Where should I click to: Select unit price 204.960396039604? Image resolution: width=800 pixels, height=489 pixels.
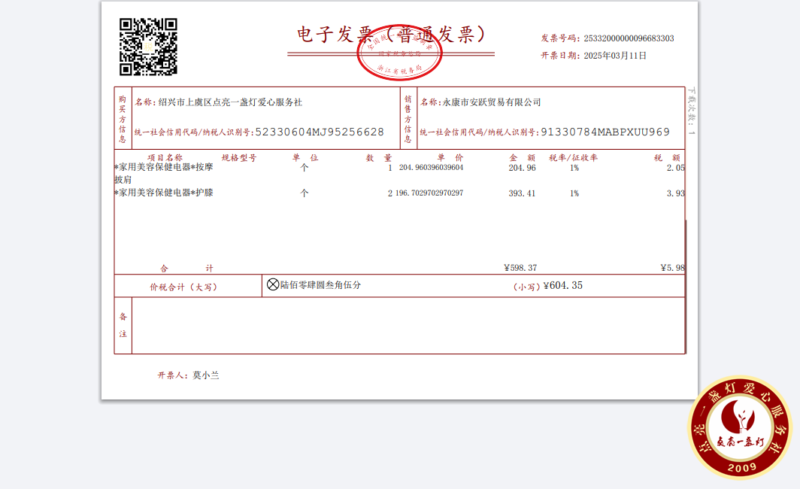click(x=431, y=168)
